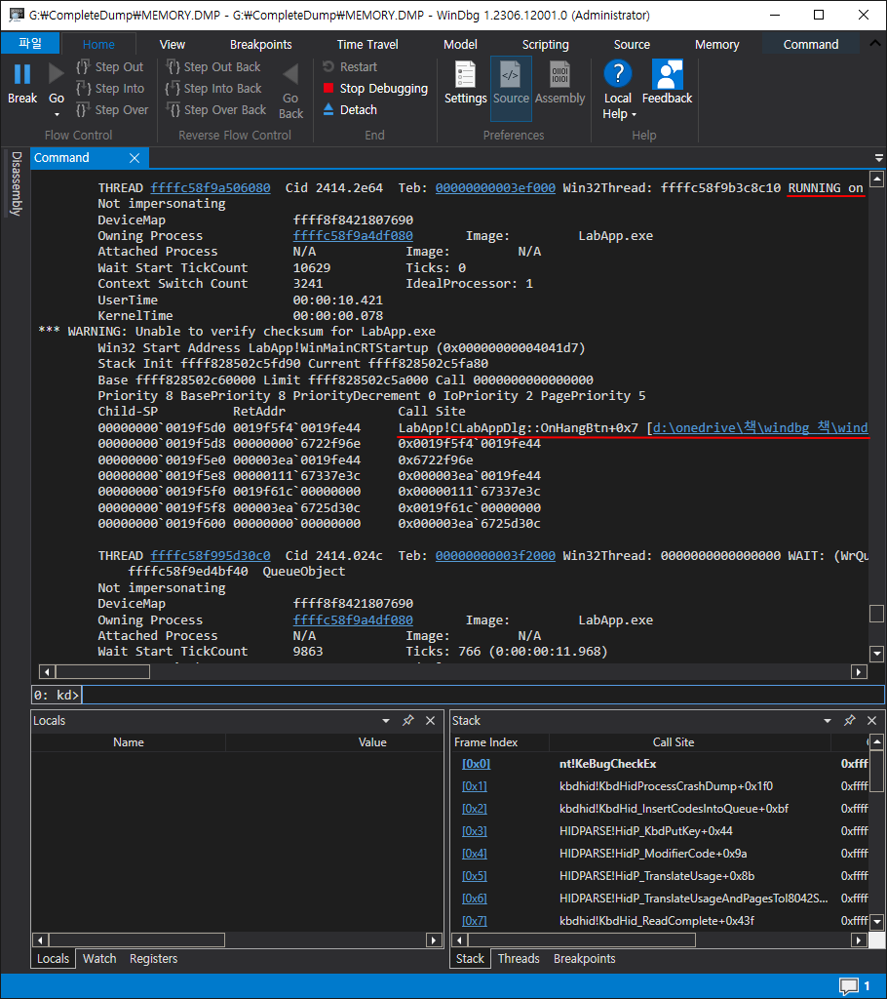Follow Teb link 00000000003ef000
887x999 pixels.
tap(495, 188)
